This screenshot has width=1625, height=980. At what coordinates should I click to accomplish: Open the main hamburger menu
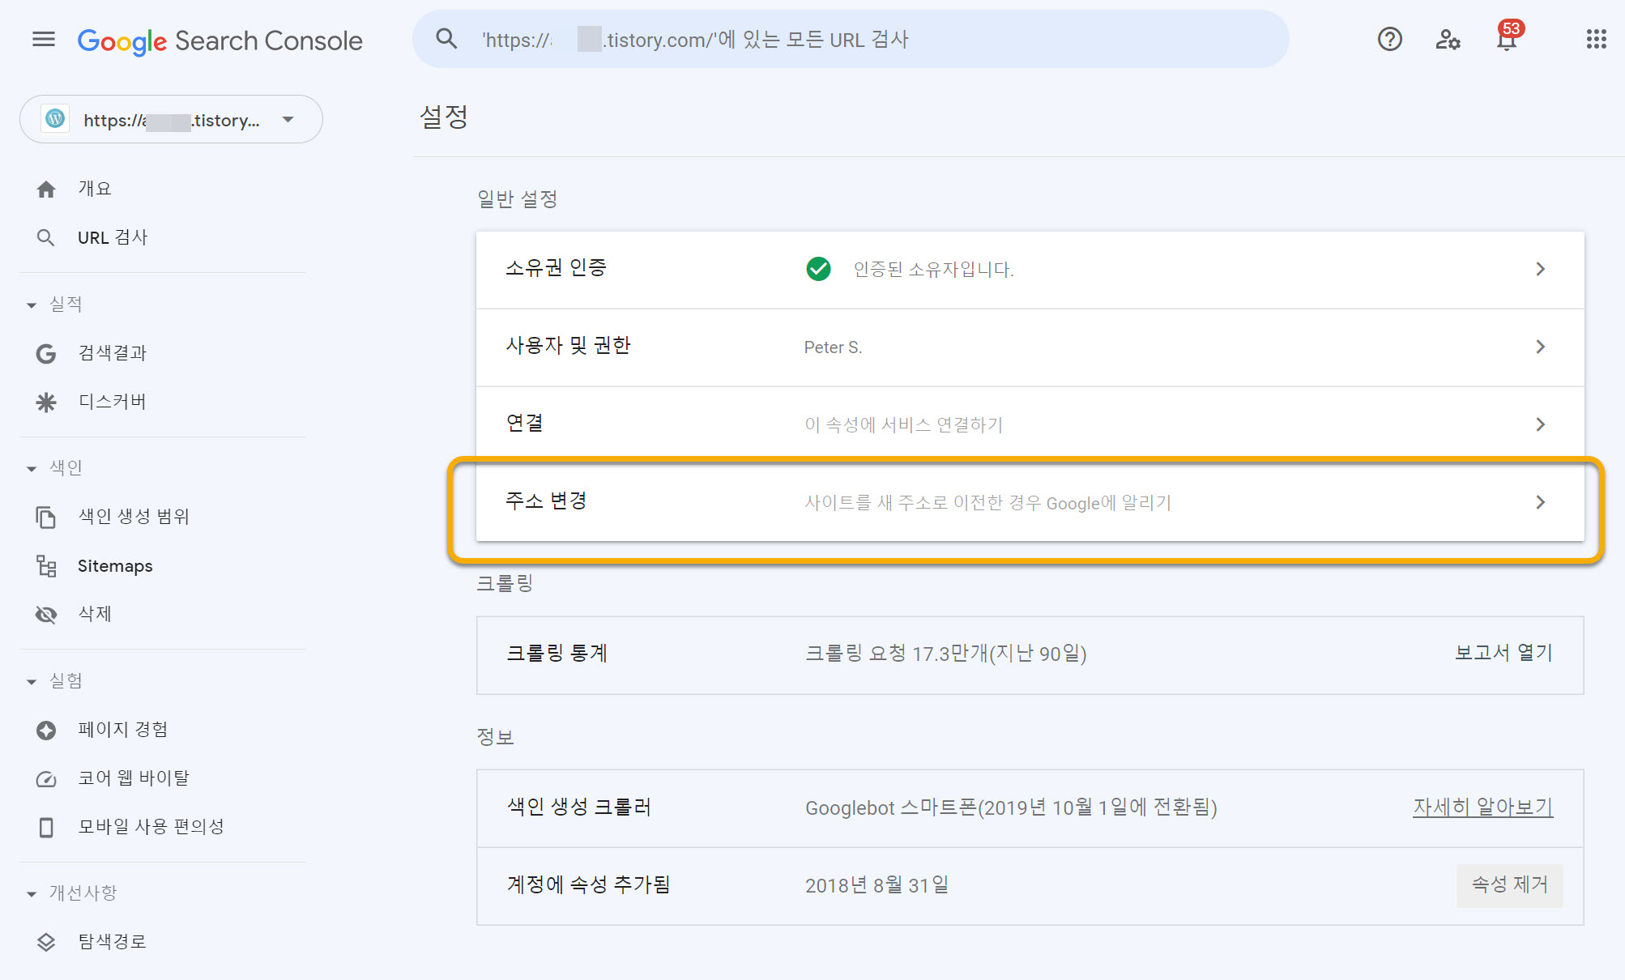(44, 39)
